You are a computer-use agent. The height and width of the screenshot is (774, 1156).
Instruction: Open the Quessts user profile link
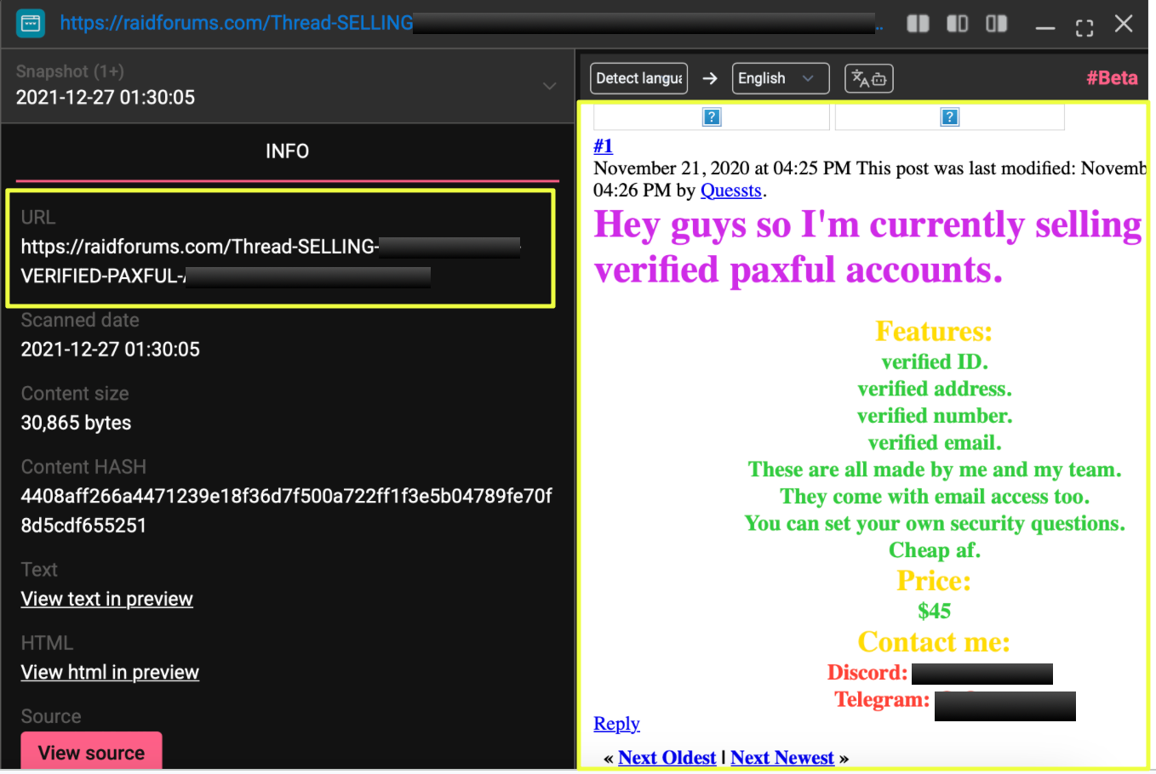[x=730, y=191]
